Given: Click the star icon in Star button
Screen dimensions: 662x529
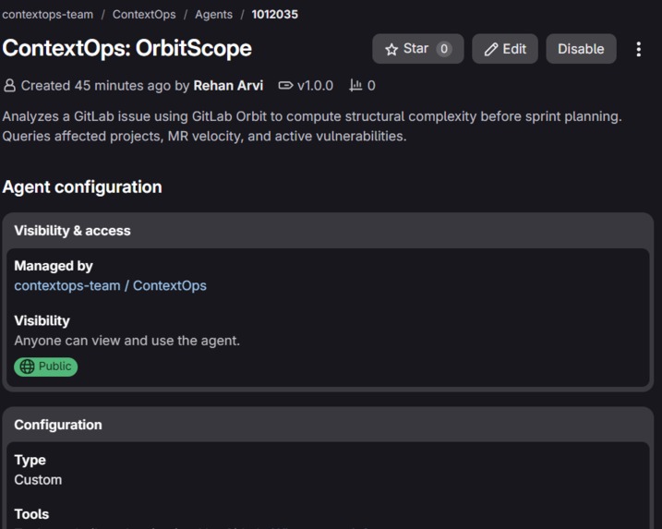Looking at the screenshot, I should (x=391, y=50).
